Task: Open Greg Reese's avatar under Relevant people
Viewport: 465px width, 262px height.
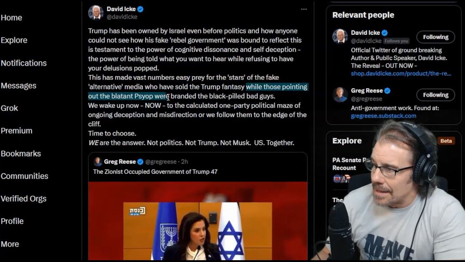Action: [340, 94]
